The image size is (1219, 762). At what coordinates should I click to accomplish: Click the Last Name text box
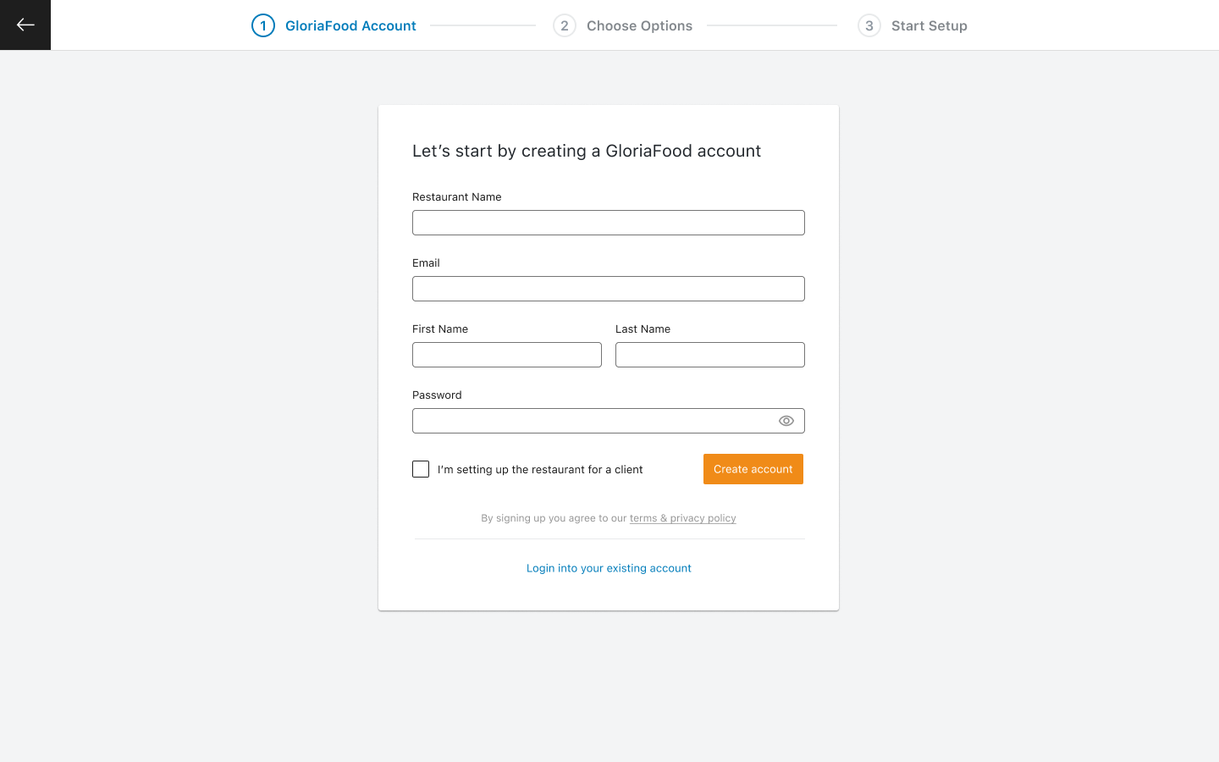709,355
